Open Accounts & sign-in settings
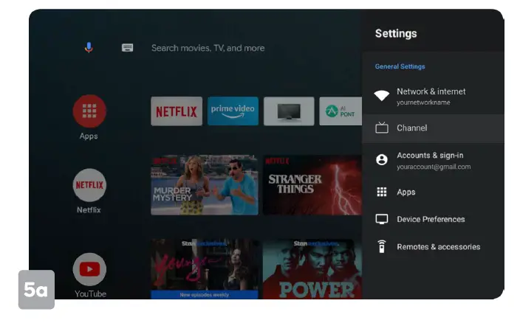 tap(433, 161)
